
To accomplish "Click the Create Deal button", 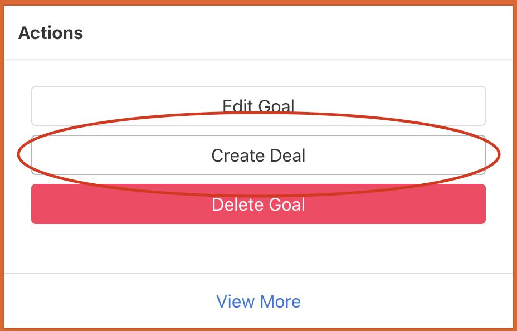I will (258, 155).
